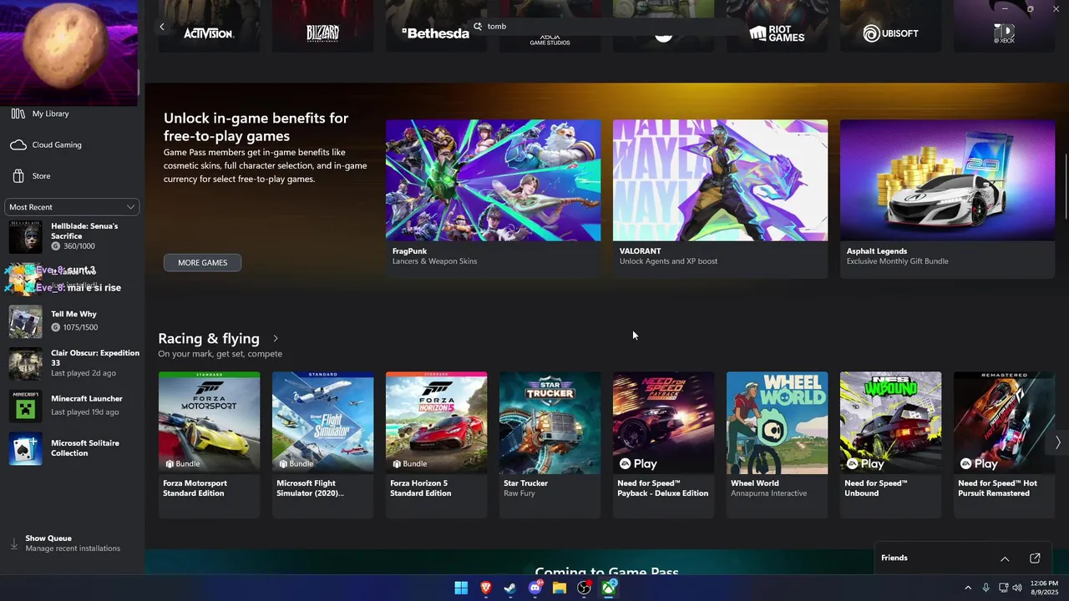This screenshot has width=1069, height=601.
Task: Open Need for Speed Hot Pursuit Remastered
Action: (x=1004, y=445)
